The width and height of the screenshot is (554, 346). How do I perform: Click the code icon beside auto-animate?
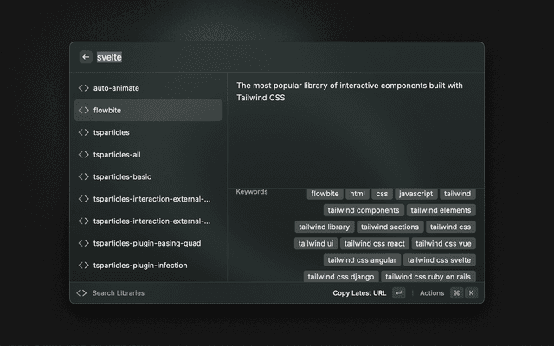(83, 88)
